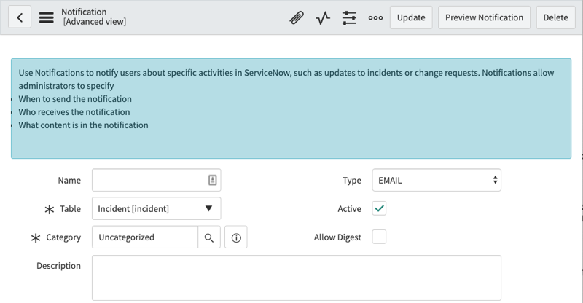
Task: Open attachments via the paperclip icon
Action: click(297, 17)
